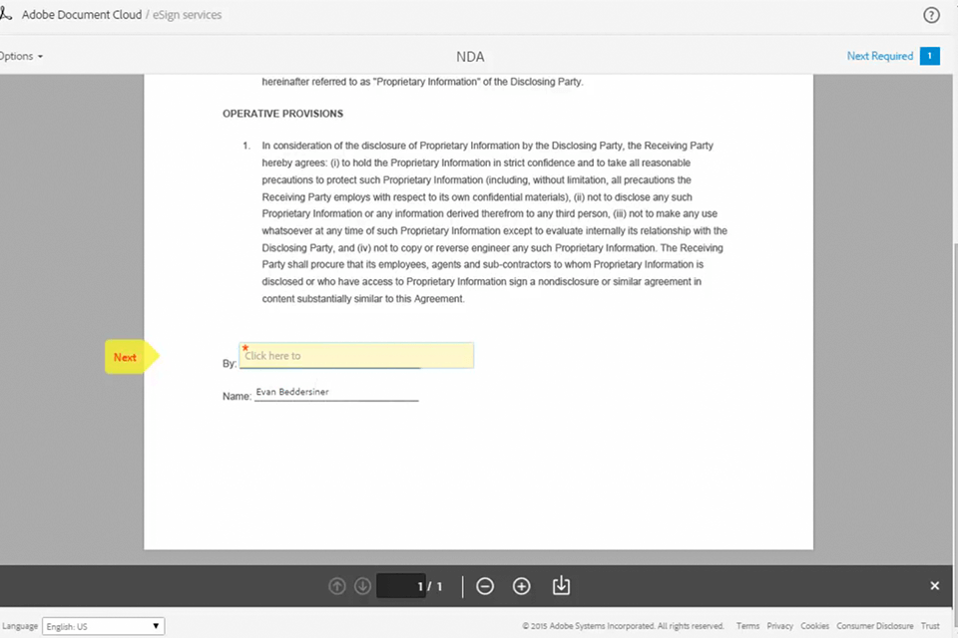This screenshot has width=958, height=638.
Task: Click the Next Required link
Action: click(880, 56)
